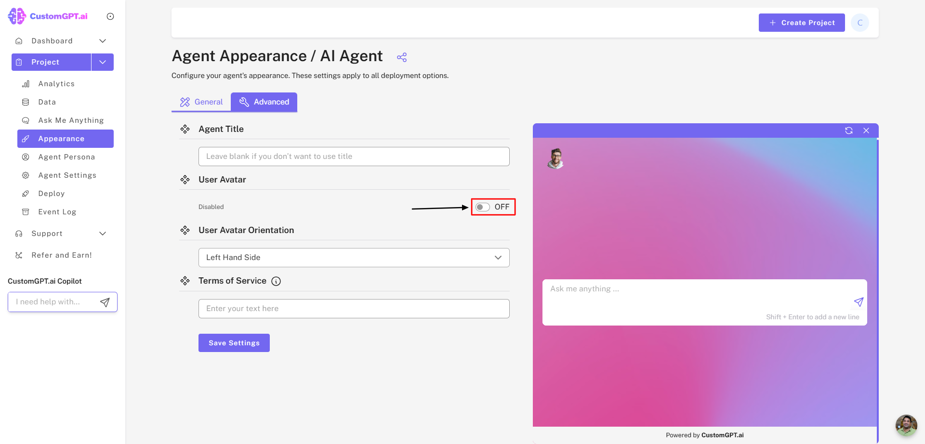The width and height of the screenshot is (925, 444).
Task: Click the agent avatar in chat preview
Action: [555, 158]
